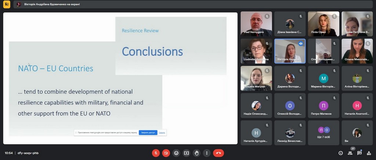Leave the call with the red hang-up button
376x160 pixels.
(218, 153)
